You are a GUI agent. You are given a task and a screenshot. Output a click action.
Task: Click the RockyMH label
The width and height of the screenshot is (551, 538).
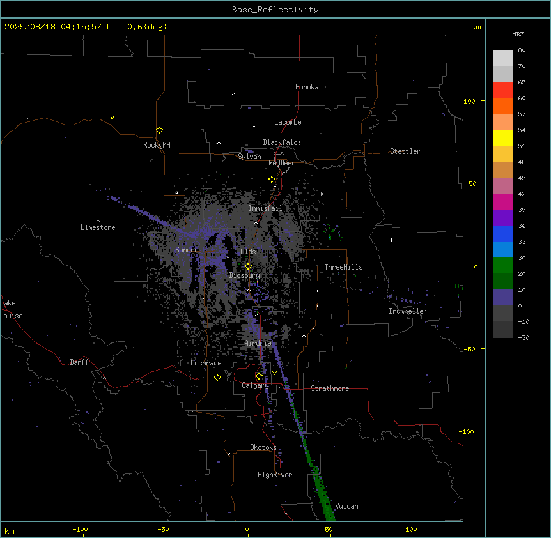157,145
